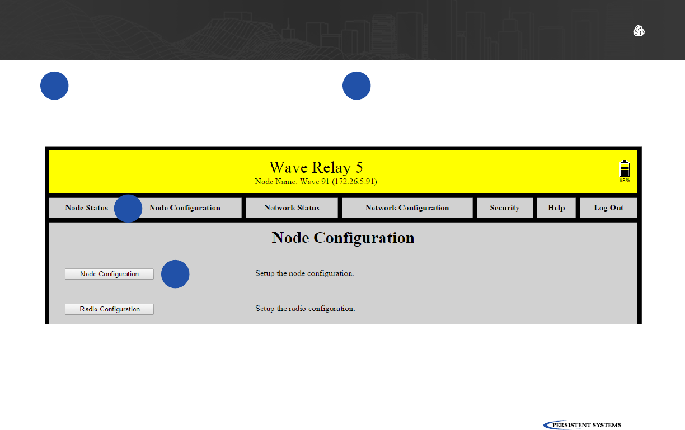Click the Log Out link
Screen dimensions: 685x430
tap(608, 208)
